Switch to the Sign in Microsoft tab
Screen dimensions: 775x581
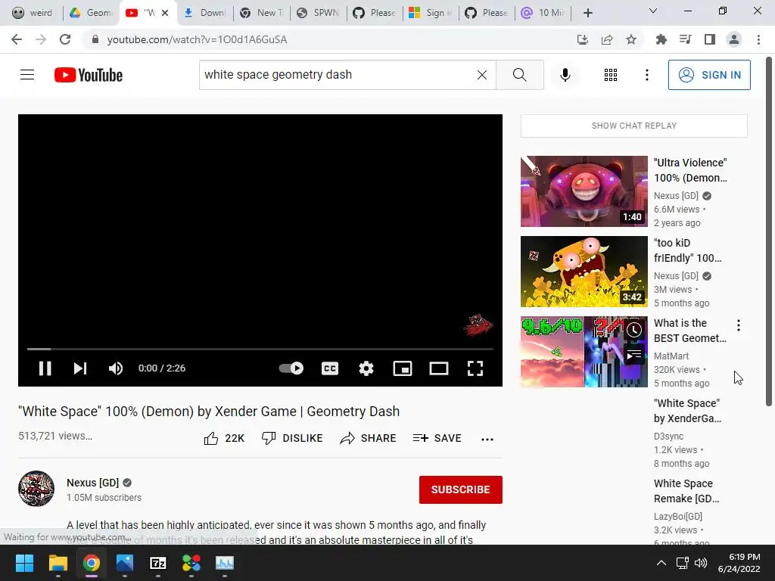pyautogui.click(x=431, y=13)
